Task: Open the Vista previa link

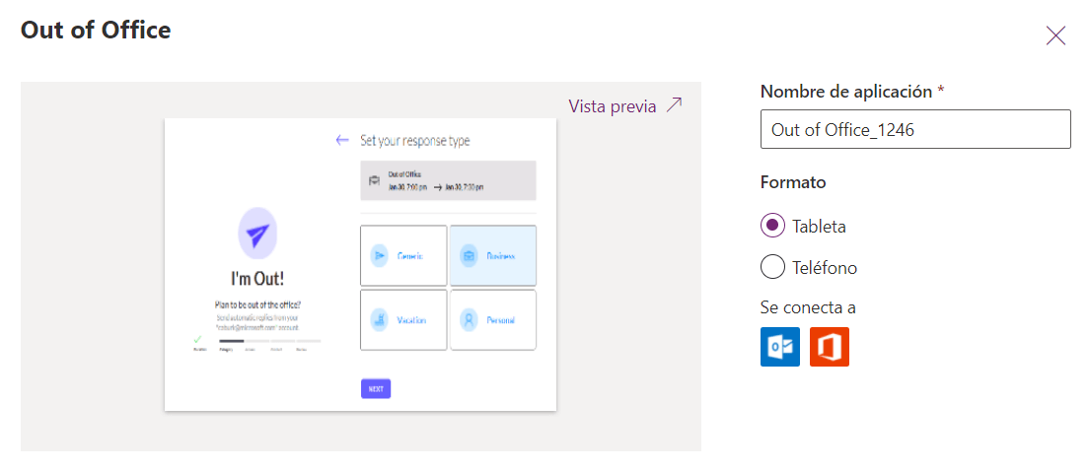Action: click(x=613, y=106)
